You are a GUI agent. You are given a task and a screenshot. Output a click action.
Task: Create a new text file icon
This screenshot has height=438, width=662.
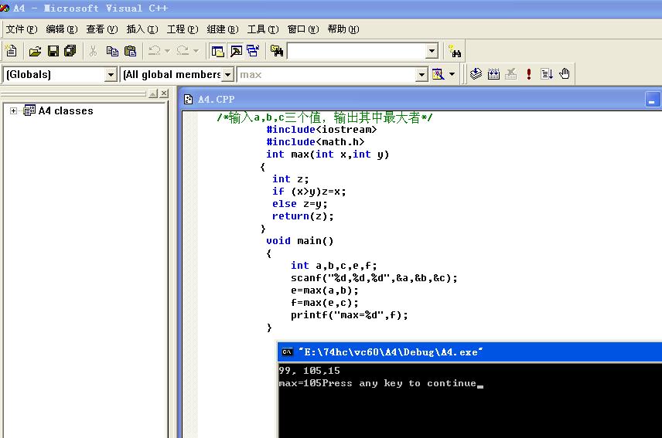tap(12, 51)
